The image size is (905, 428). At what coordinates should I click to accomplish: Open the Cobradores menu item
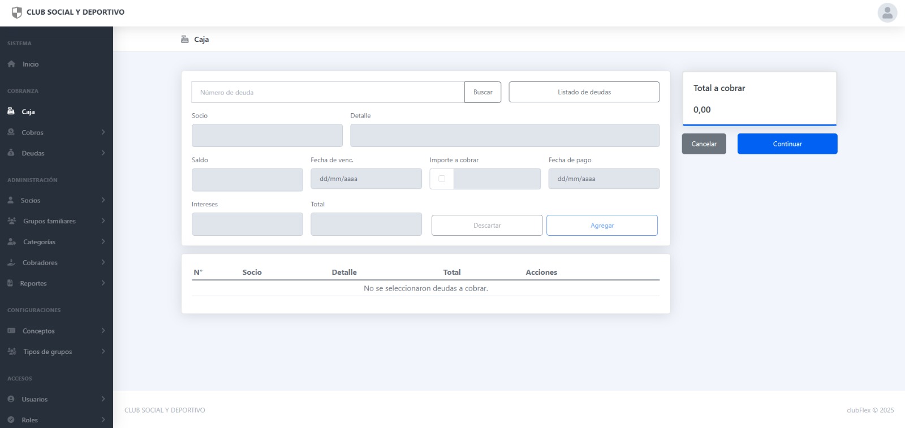[40, 262]
